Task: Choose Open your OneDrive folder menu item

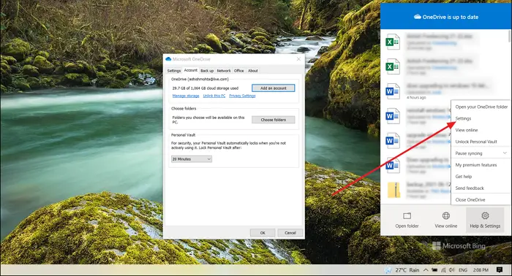Action: pos(481,107)
